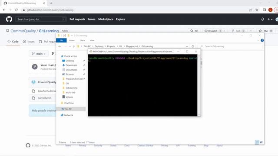Select OneDrive in Explorer sidebar
The height and width of the screenshot is (156, 278).
pyautogui.click(x=69, y=103)
